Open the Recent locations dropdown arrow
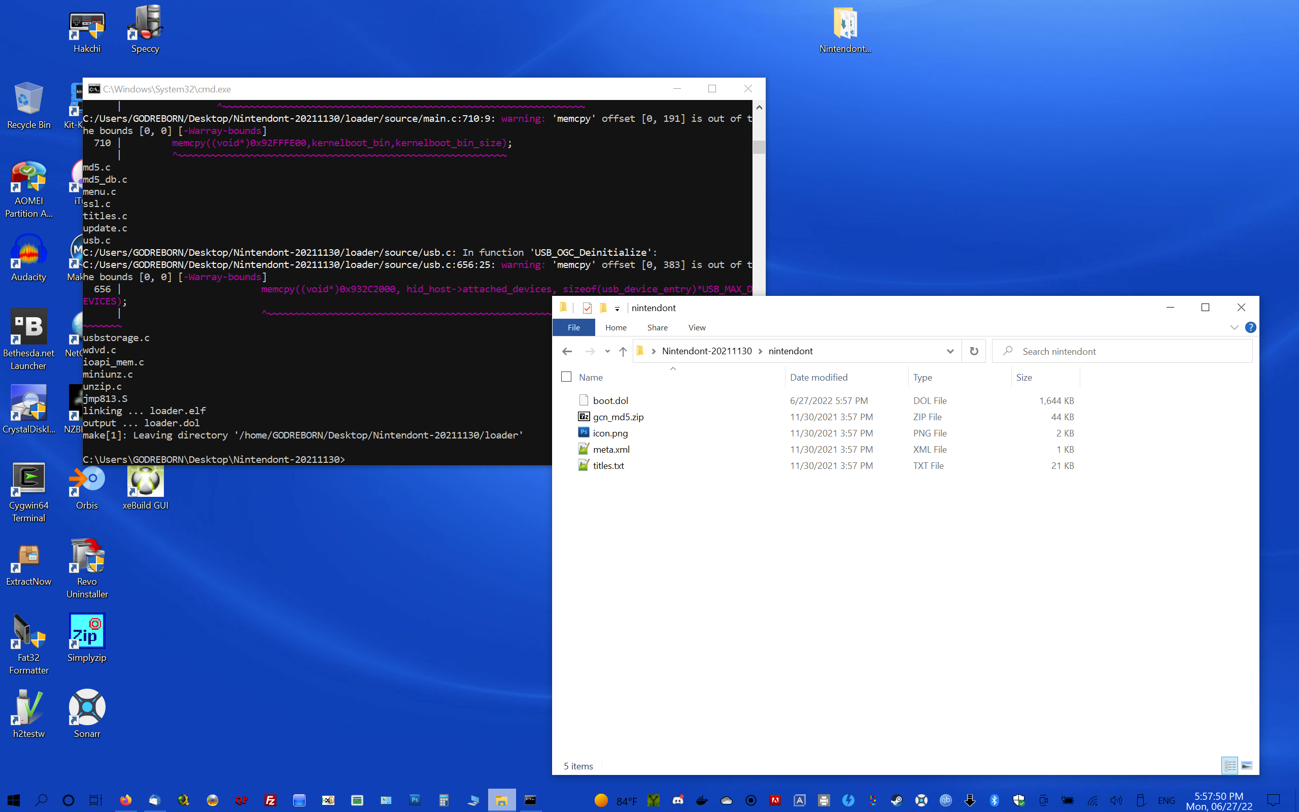The height and width of the screenshot is (812, 1299). click(607, 351)
